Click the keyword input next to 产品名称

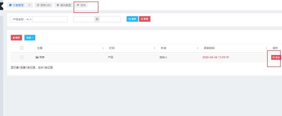(50, 19)
